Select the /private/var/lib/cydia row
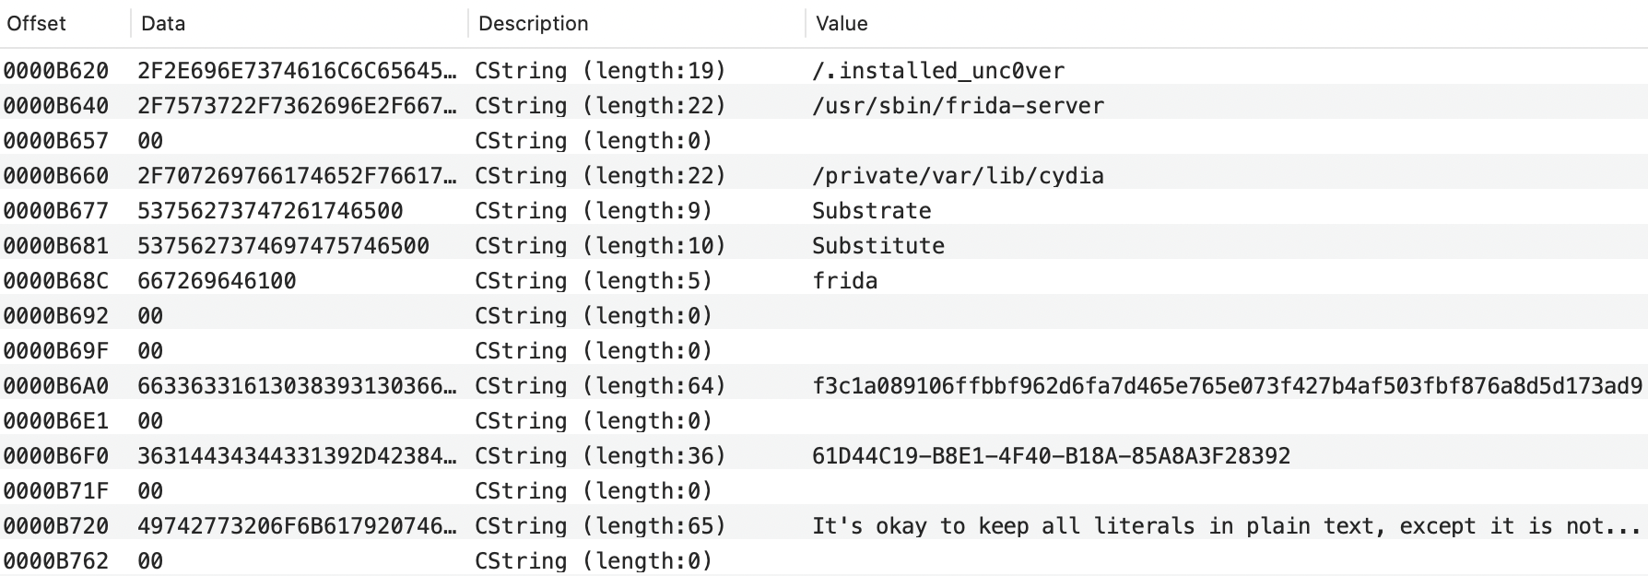 (x=957, y=175)
